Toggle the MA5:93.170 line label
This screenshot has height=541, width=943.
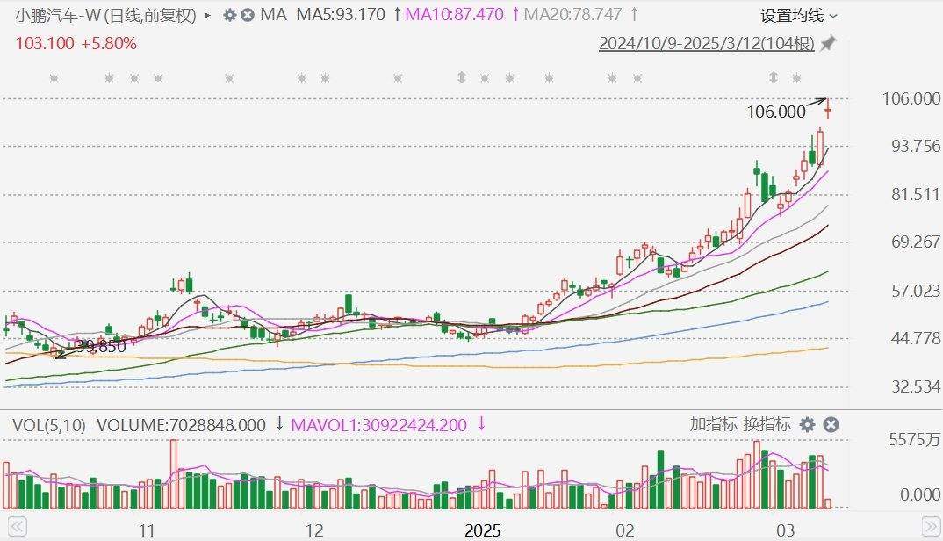(x=341, y=15)
